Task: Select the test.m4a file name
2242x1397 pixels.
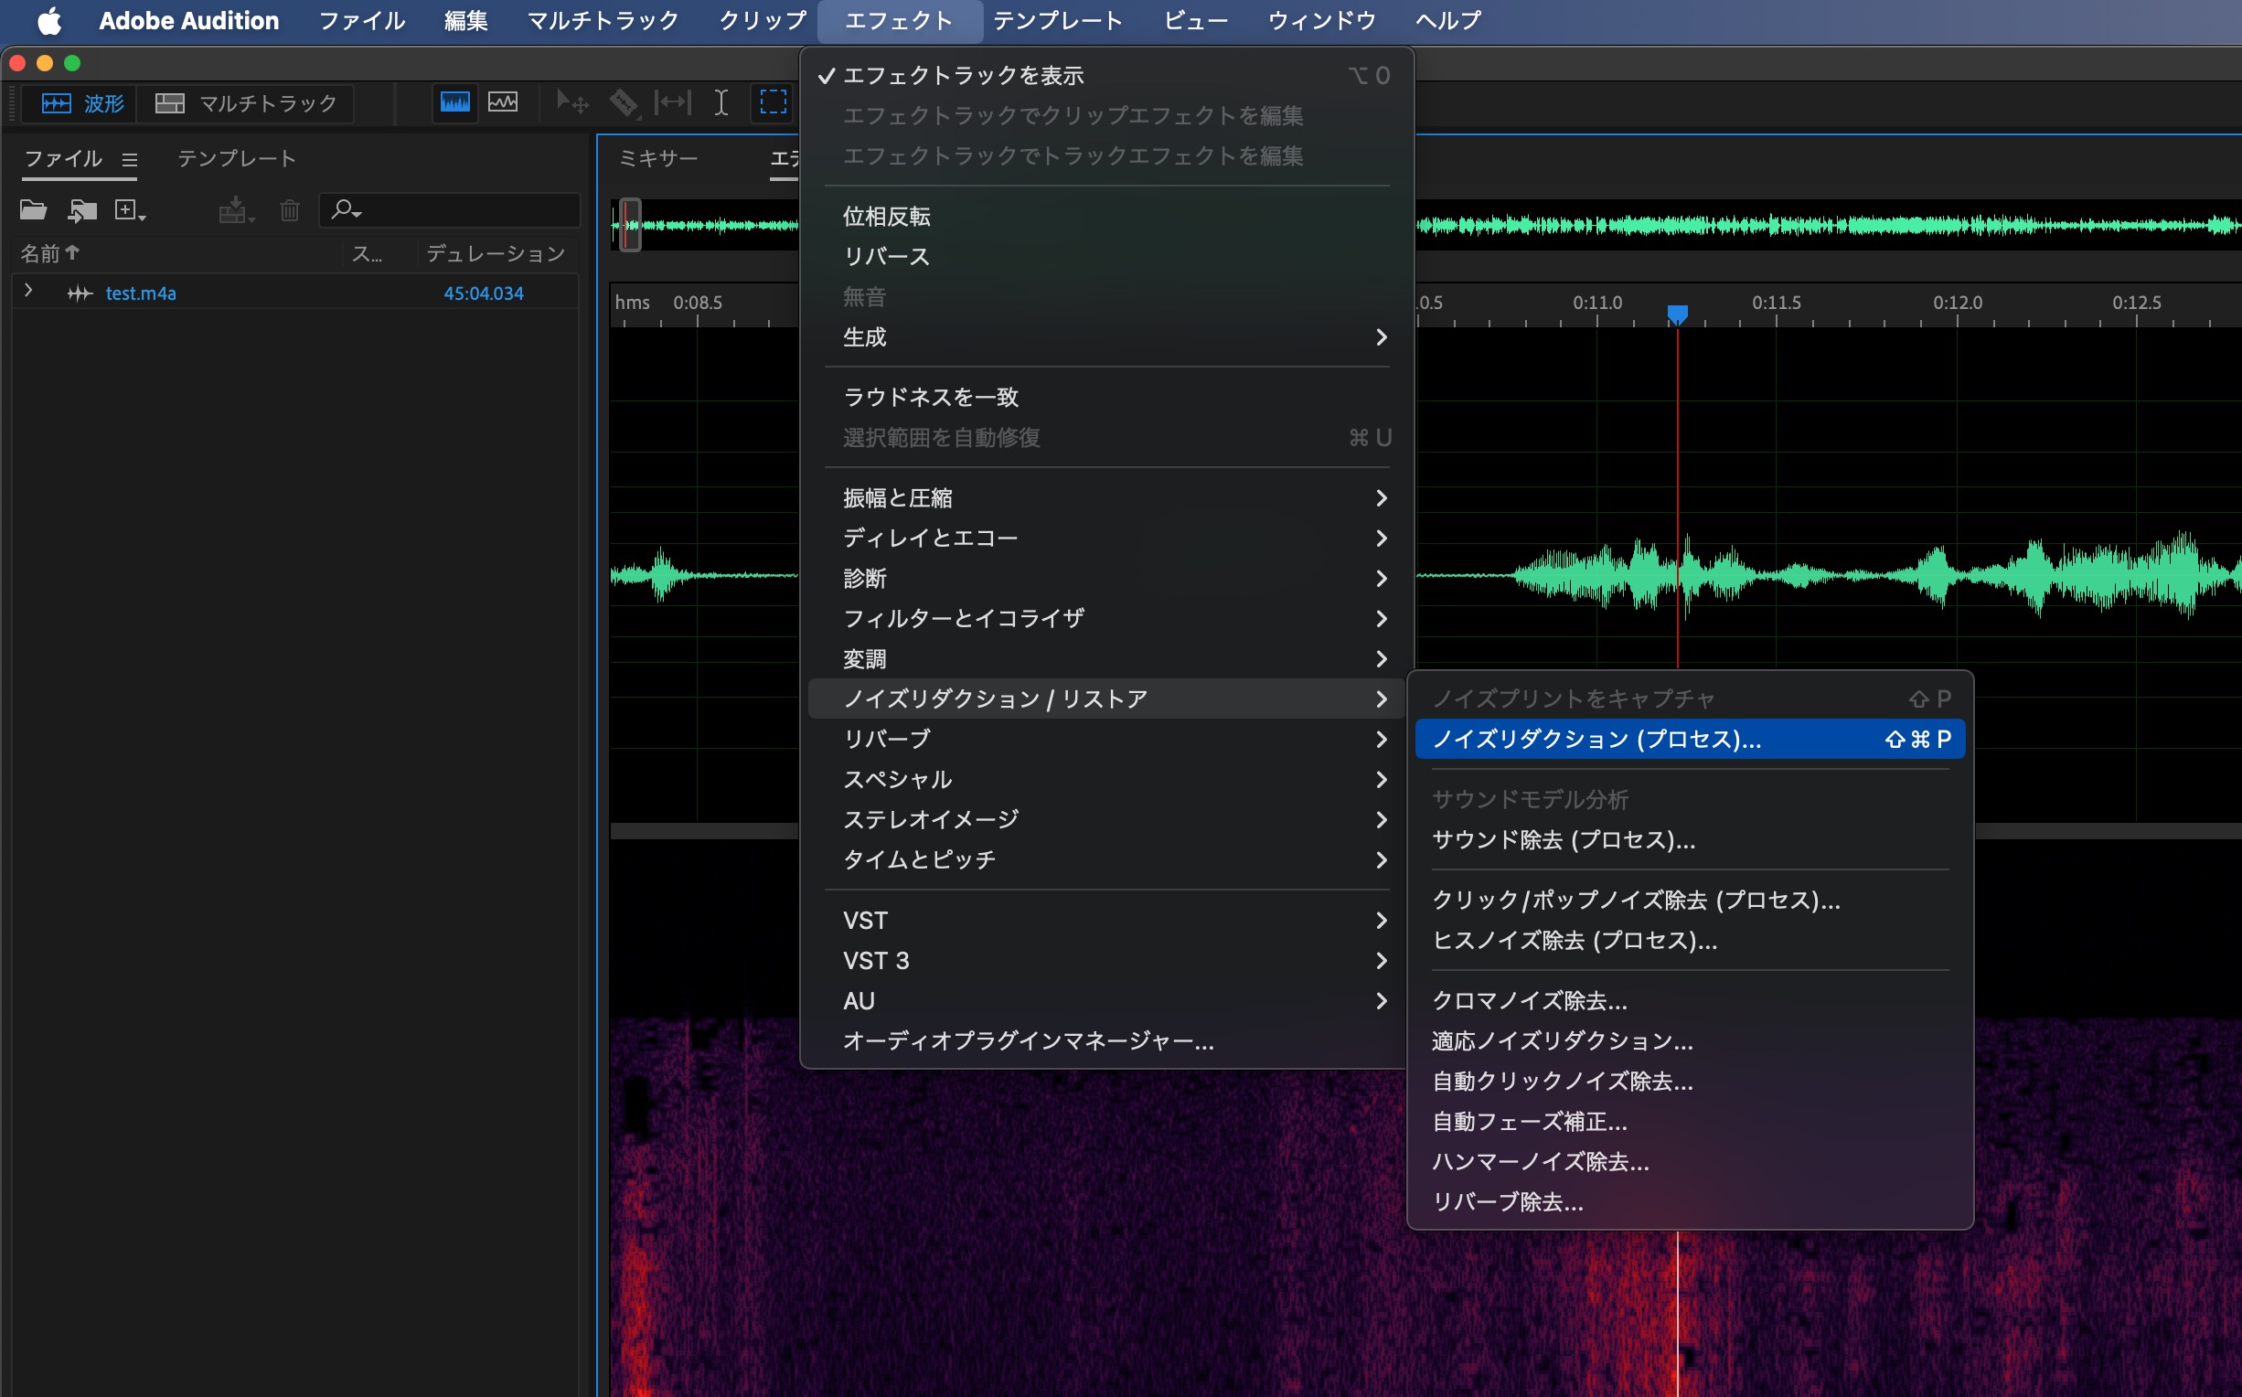Action: pyautogui.click(x=141, y=293)
